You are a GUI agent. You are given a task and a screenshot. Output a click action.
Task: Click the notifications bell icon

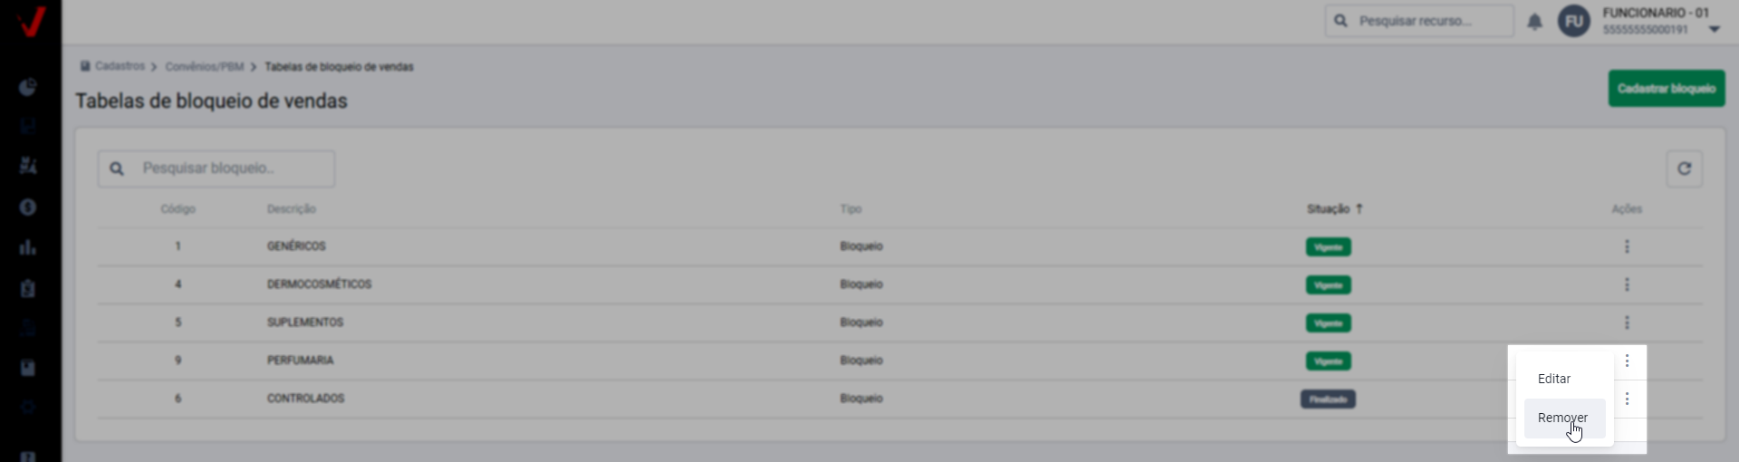[x=1534, y=22]
